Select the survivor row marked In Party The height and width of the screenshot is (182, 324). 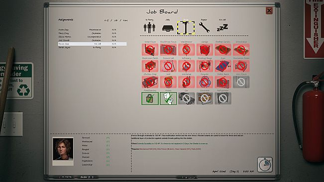93,47
